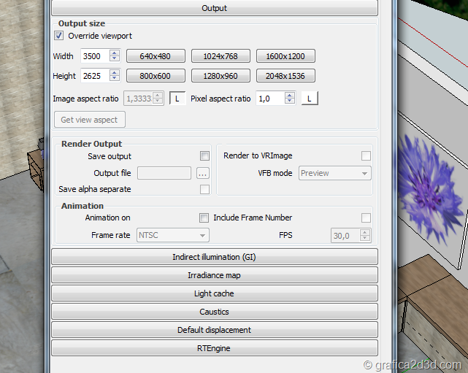The width and height of the screenshot is (468, 373).
Task: Enable the Render to VRImage checkbox
Action: (367, 156)
